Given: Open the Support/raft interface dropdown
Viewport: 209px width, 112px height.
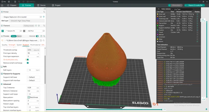Looking at the screenshot, I should [33, 80].
